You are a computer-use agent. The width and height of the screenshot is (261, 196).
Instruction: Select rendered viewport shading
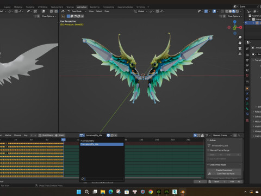(x=237, y=11)
